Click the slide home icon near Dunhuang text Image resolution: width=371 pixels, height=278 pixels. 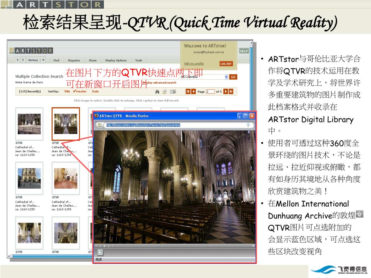359,214
